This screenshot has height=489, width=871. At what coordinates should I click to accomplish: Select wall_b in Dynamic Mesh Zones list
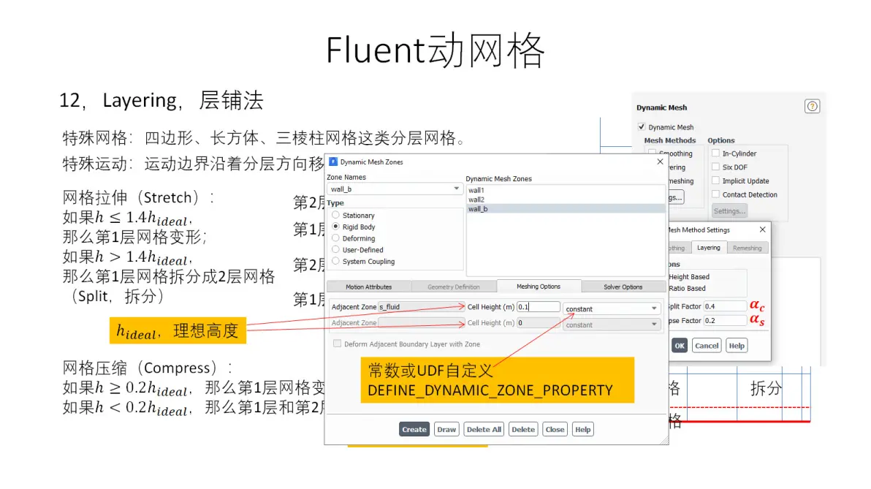(566, 209)
